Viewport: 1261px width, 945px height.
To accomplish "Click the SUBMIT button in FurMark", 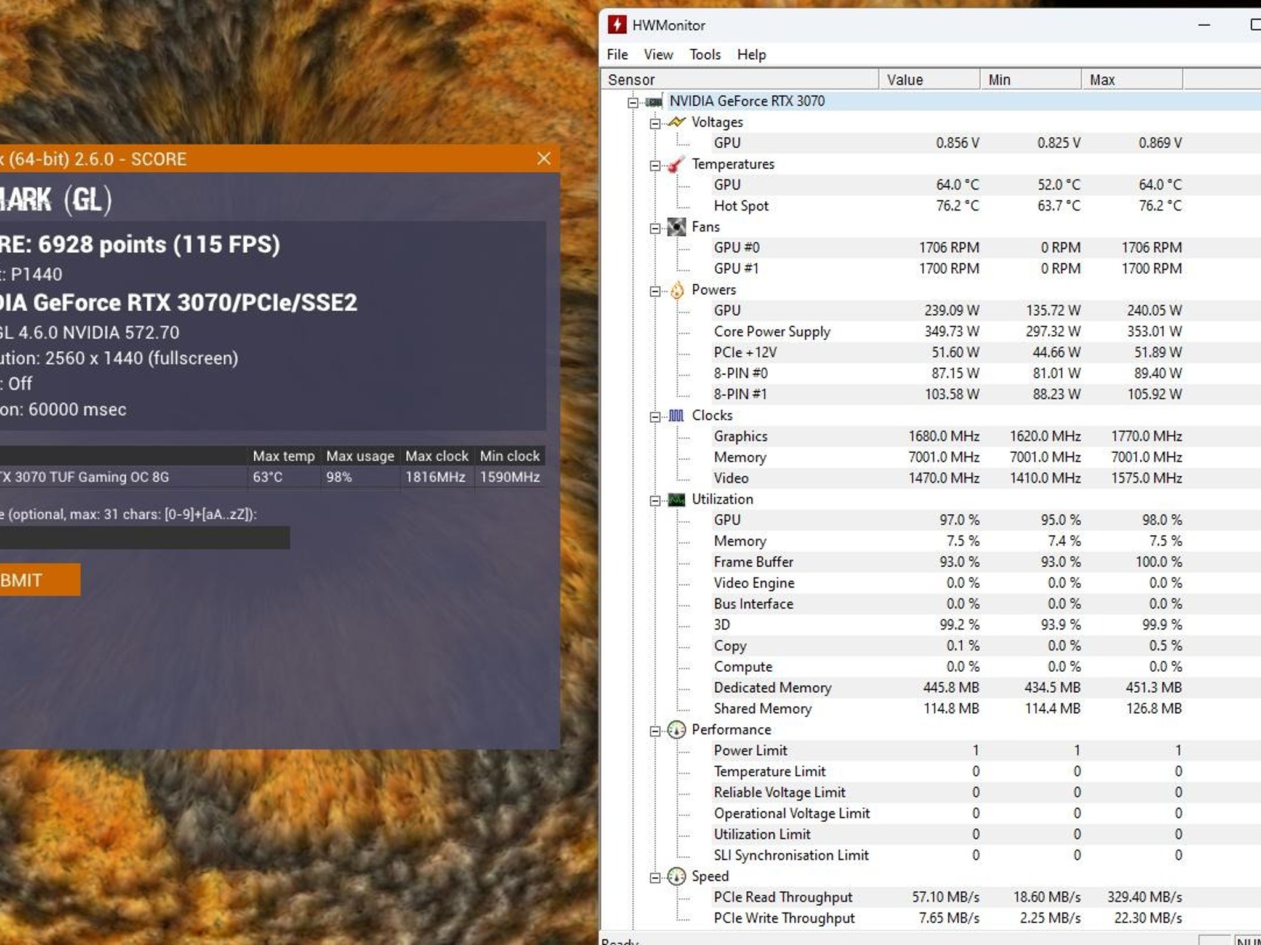I will point(40,580).
